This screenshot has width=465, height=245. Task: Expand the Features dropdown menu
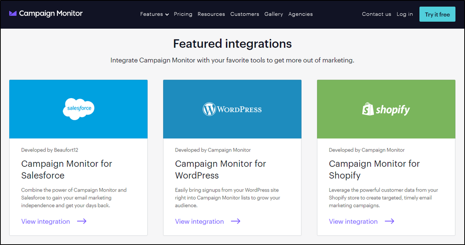click(x=154, y=14)
